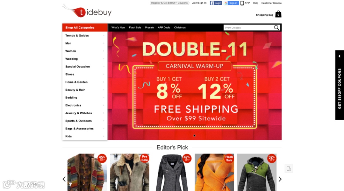Image resolution: width=344 pixels, height=191 pixels.
Task: Expand the GET $88OFF COUPONS side panel
Action: (340, 85)
